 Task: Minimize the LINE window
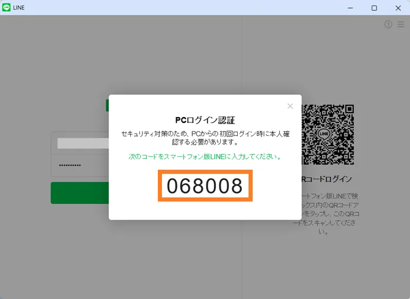(351, 8)
